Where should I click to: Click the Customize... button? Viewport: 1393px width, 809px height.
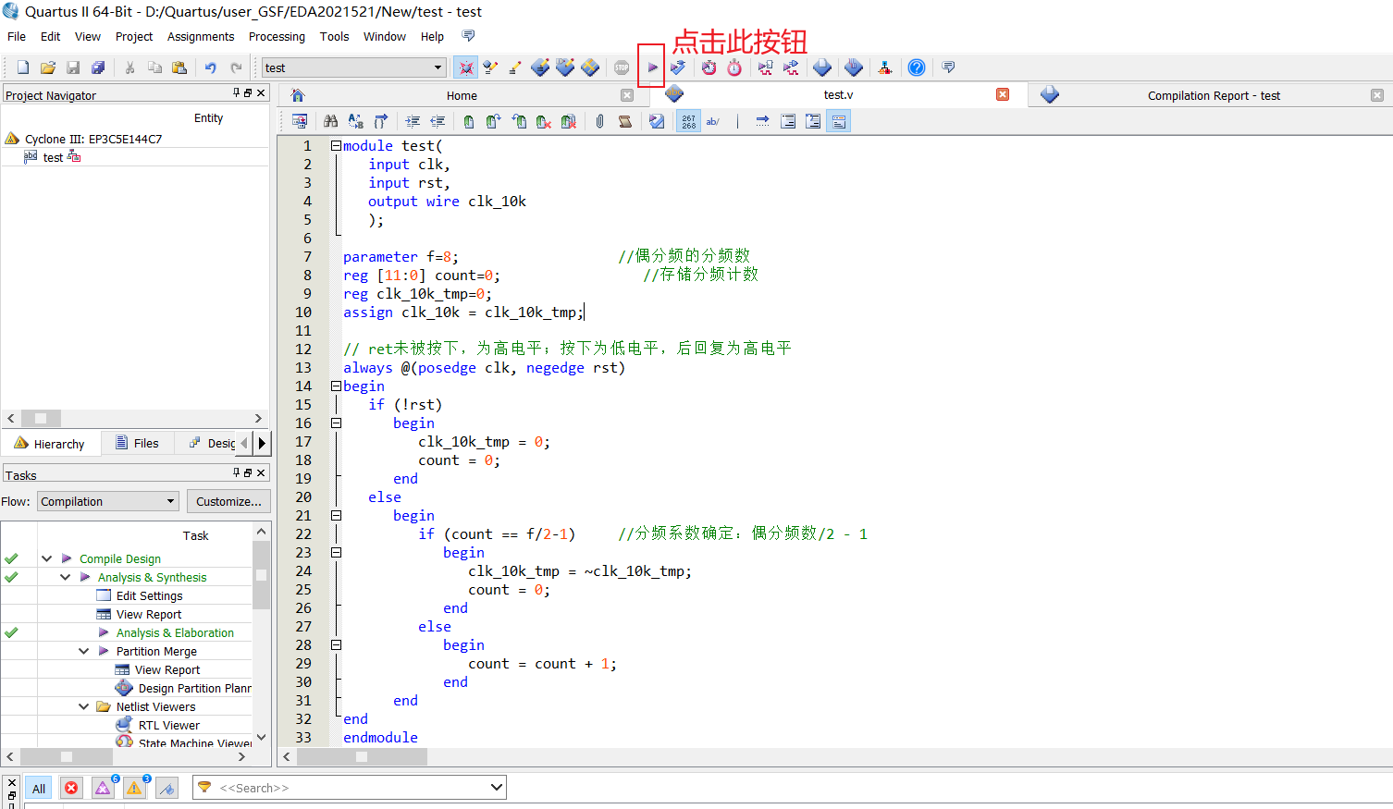(x=228, y=501)
